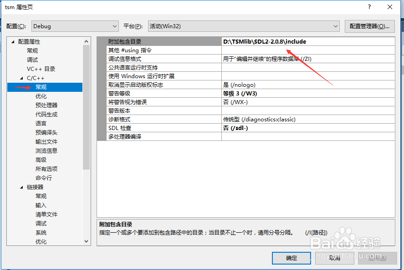Click the tree panel scrollbar down arrow
Screen dimensions: 404x270
point(86,241)
